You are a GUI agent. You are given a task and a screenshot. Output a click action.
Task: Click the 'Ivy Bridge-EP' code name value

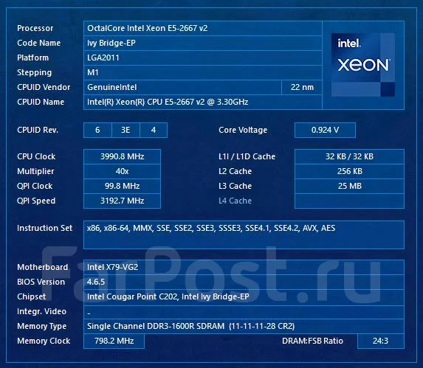pyautogui.click(x=111, y=43)
